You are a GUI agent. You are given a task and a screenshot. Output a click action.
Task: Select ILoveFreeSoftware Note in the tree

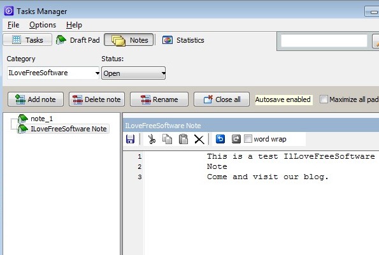point(69,129)
